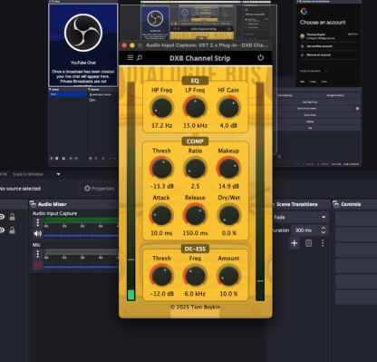Viewport: 377px width, 362px height.
Task: Click the HP Freq knob
Action: (161, 108)
